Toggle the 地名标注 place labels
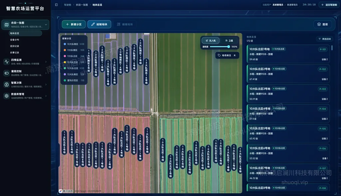This screenshot has width=341, height=196. tap(227, 55)
